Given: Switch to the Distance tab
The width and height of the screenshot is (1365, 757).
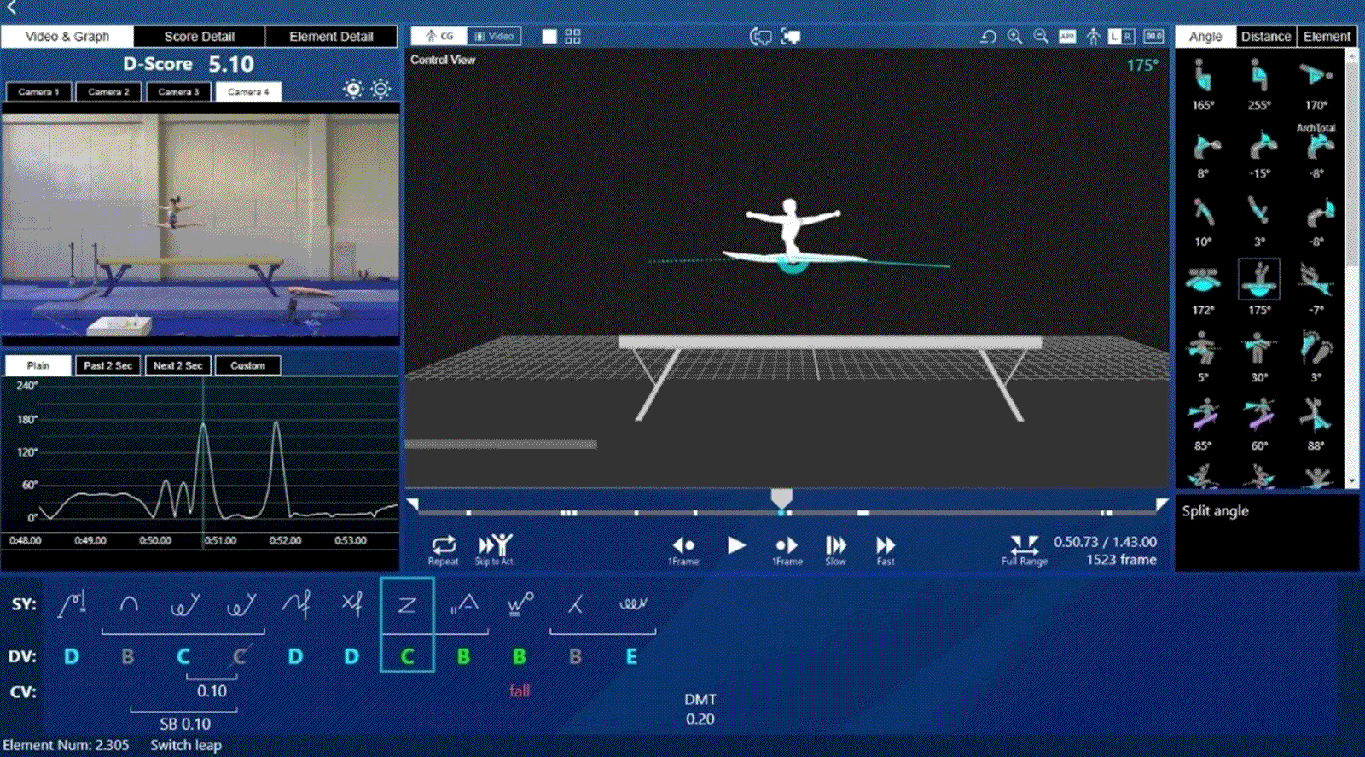Looking at the screenshot, I should 1266,37.
